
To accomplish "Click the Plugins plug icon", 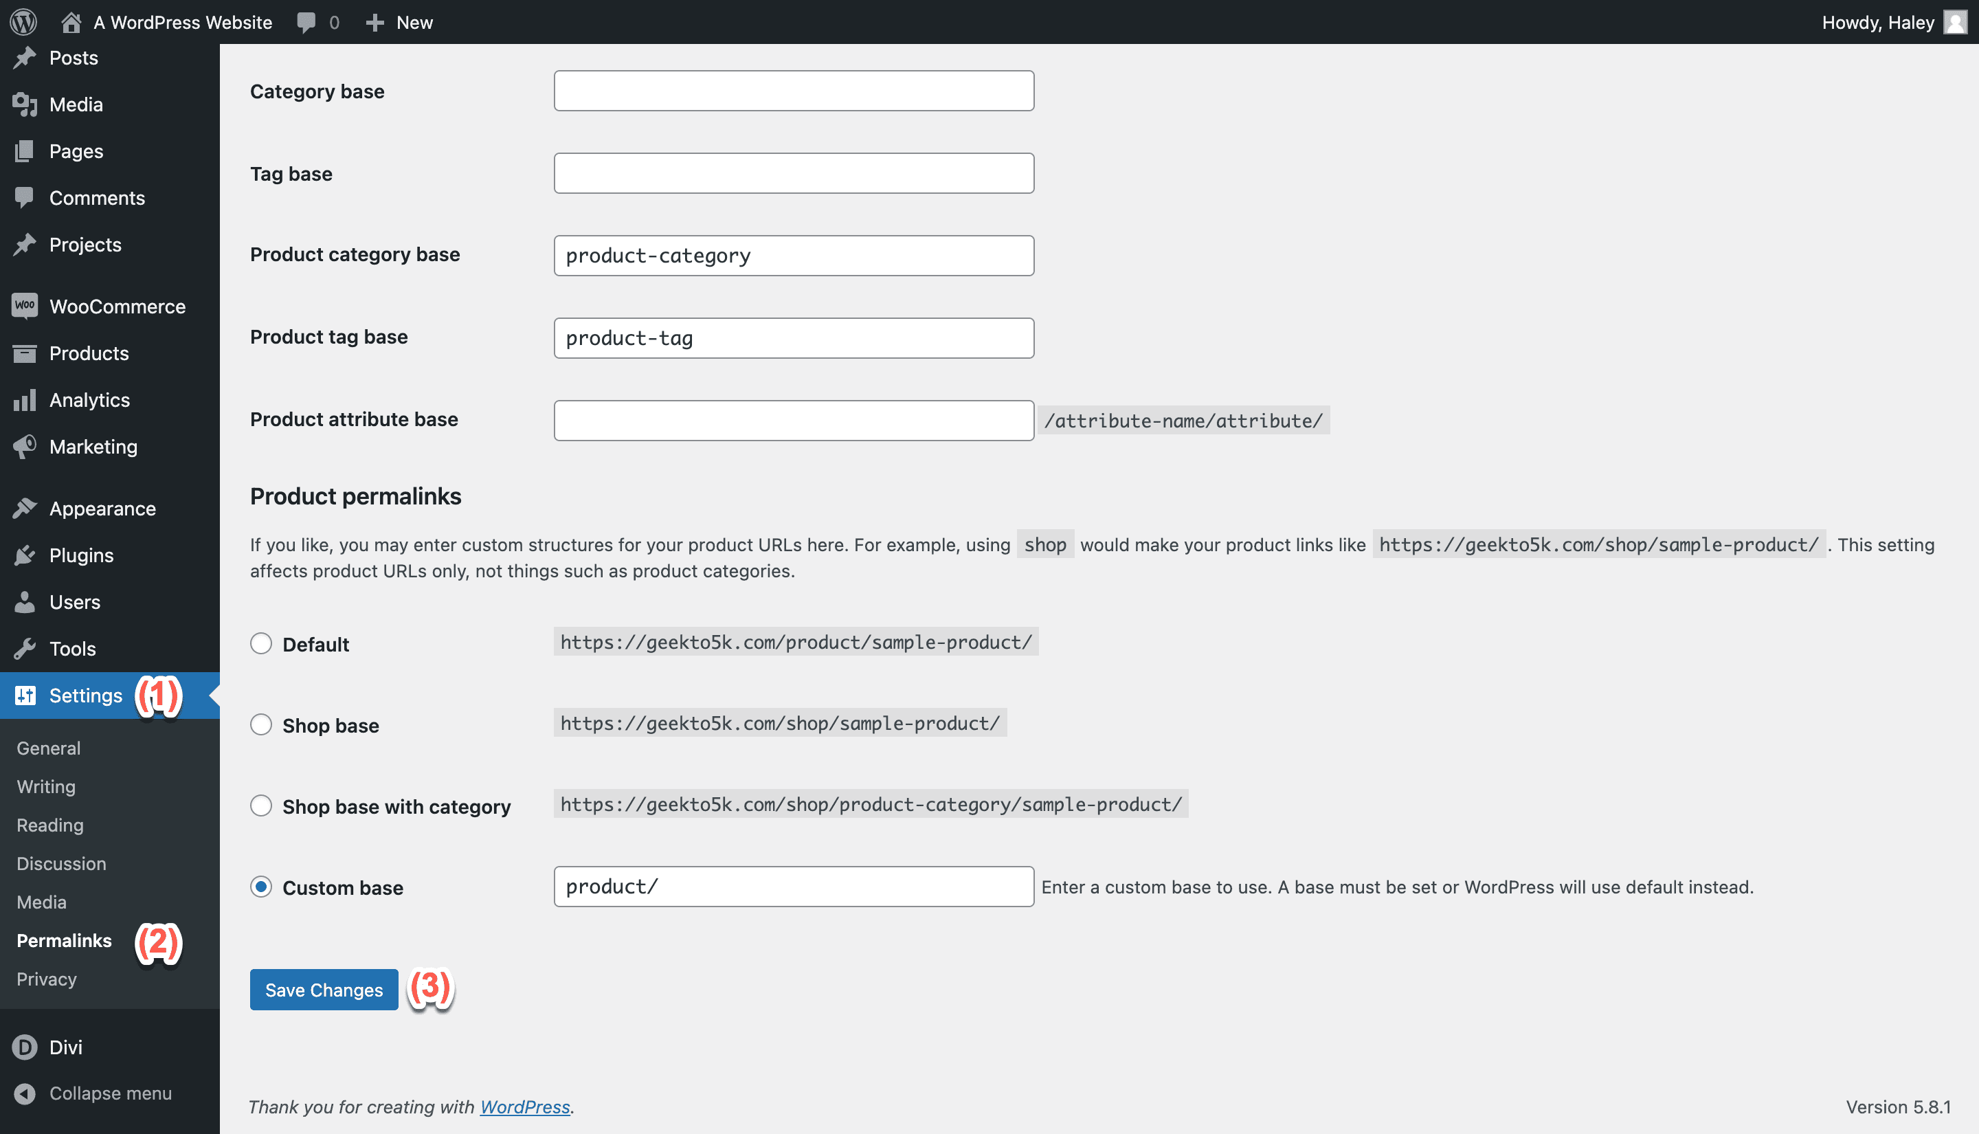I will (x=25, y=555).
